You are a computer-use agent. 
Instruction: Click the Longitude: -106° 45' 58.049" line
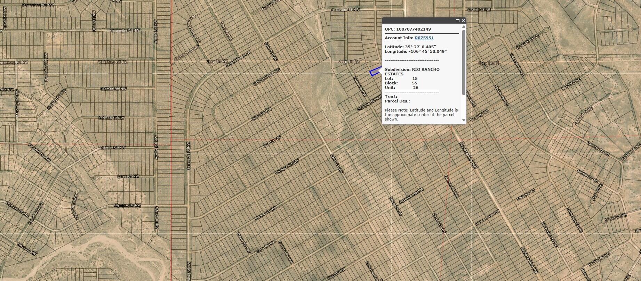point(416,51)
